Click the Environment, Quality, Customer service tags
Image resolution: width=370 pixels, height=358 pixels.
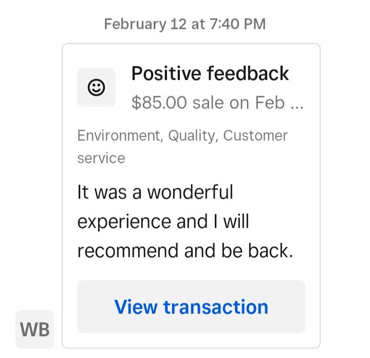pyautogui.click(x=182, y=147)
